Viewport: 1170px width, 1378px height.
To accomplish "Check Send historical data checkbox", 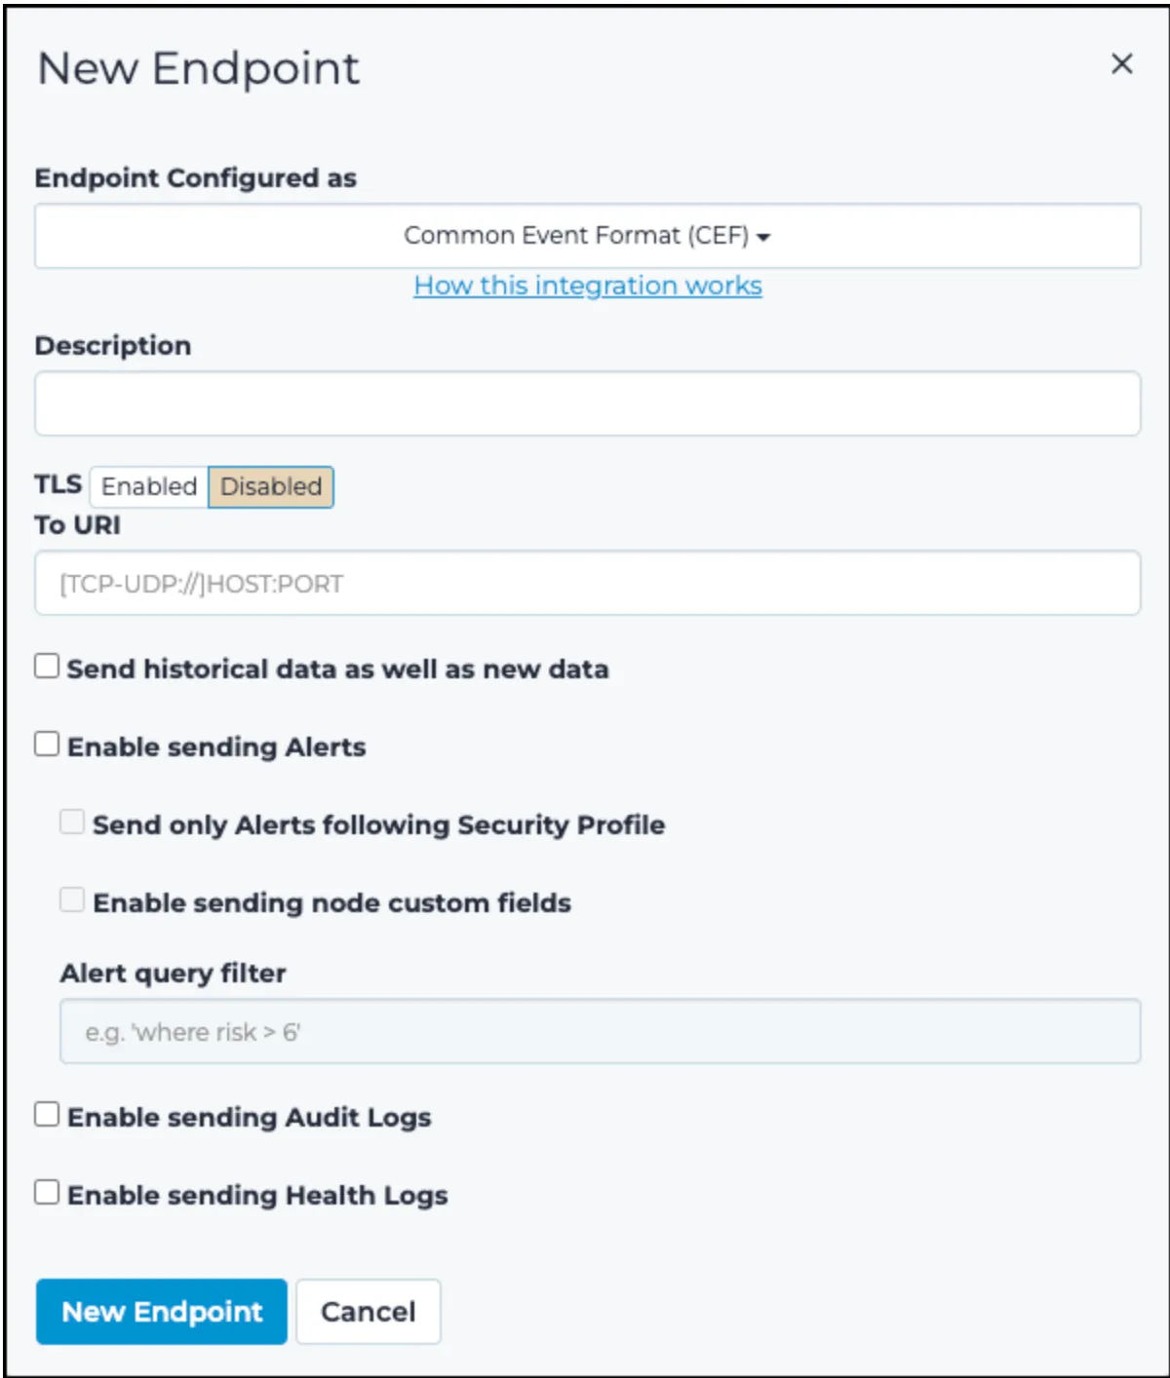I will pos(47,667).
